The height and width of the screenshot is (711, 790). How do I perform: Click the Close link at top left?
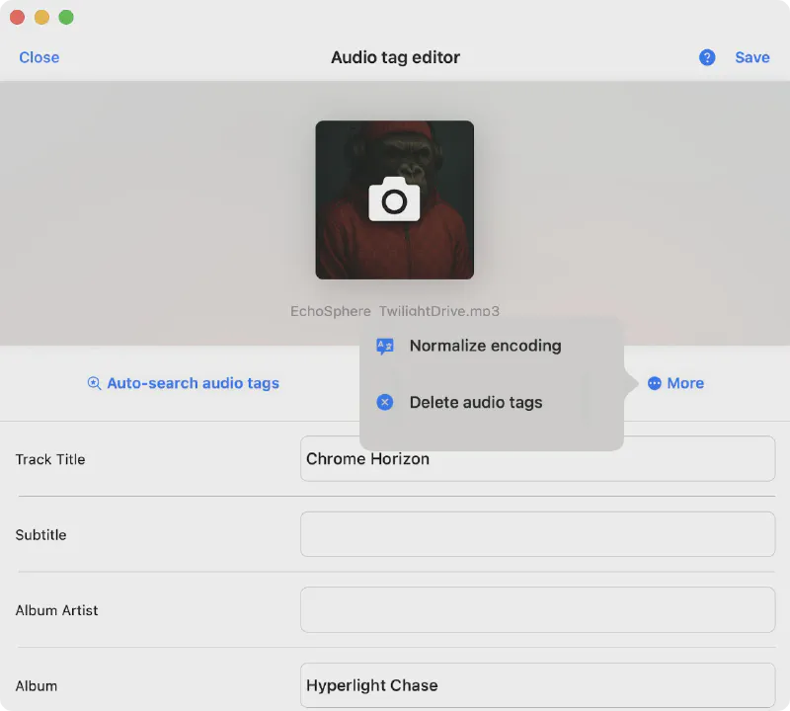coord(39,57)
